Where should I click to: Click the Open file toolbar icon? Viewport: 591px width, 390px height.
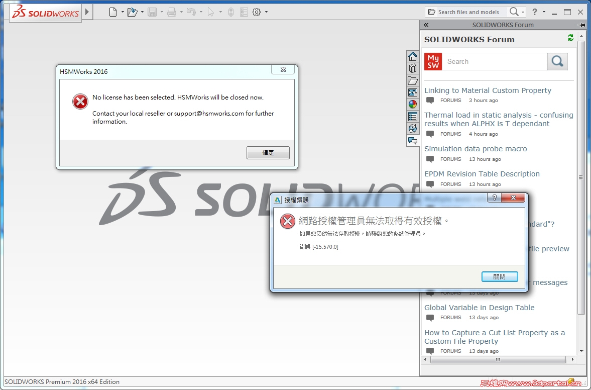(x=132, y=12)
